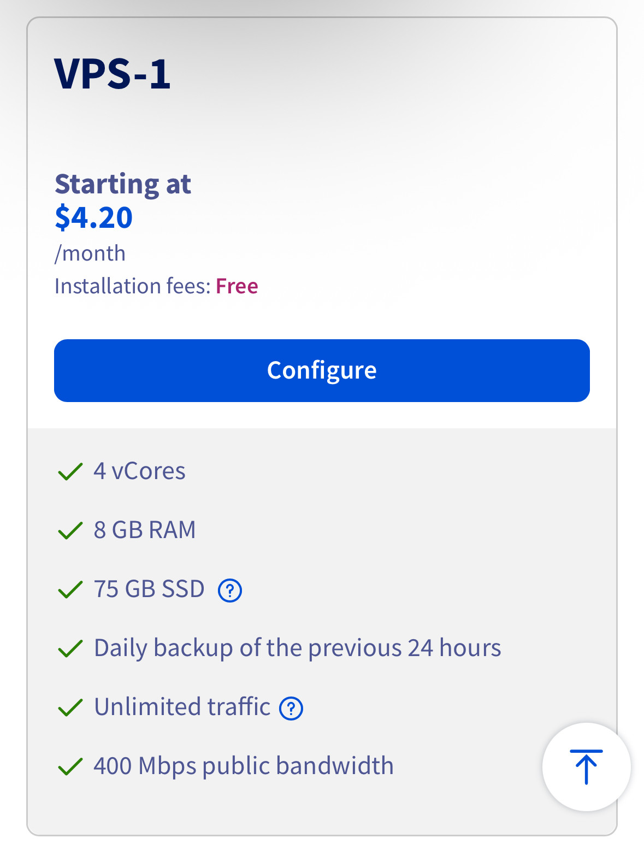Viewport: 644px width, 844px height.
Task: Click the 75 GB SSD feature text
Action: [x=149, y=589]
